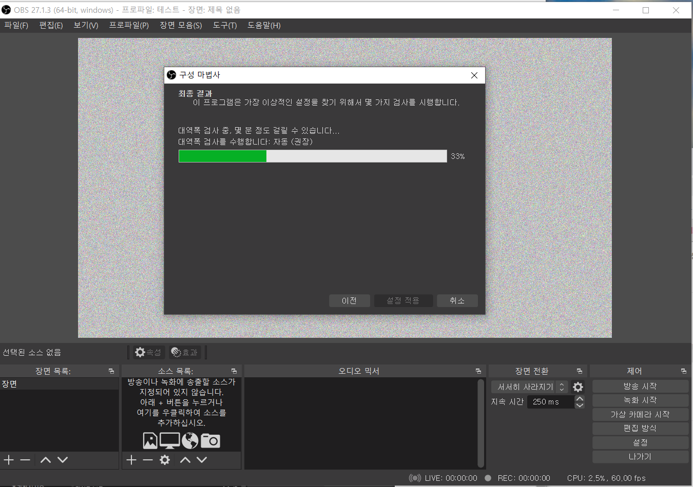Image resolution: width=693 pixels, height=487 pixels.
Task: Minimize the OBS window
Action: coord(615,10)
